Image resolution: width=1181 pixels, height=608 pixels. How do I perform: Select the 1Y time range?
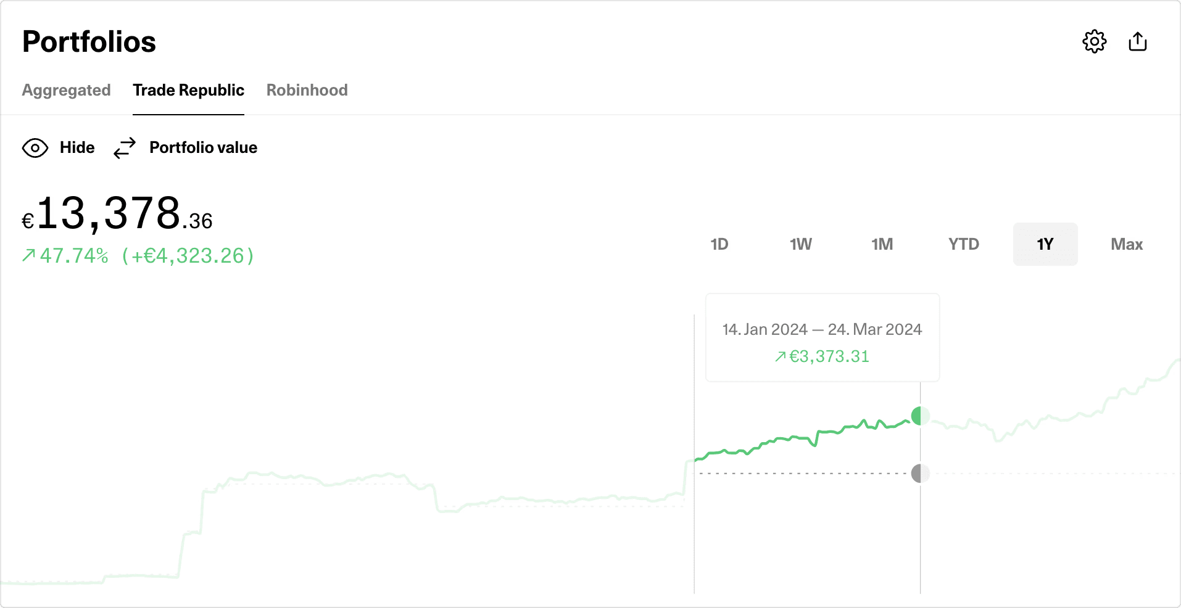coord(1045,244)
